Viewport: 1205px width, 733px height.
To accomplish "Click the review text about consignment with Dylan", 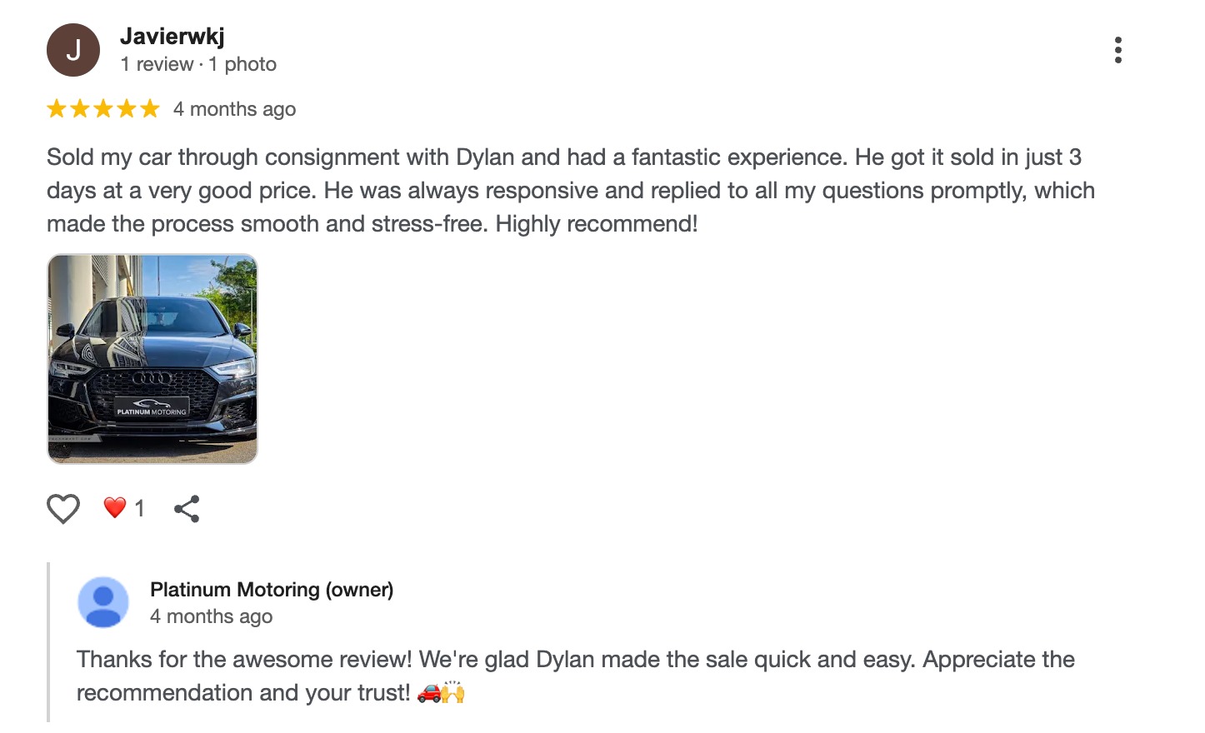I will click(570, 191).
